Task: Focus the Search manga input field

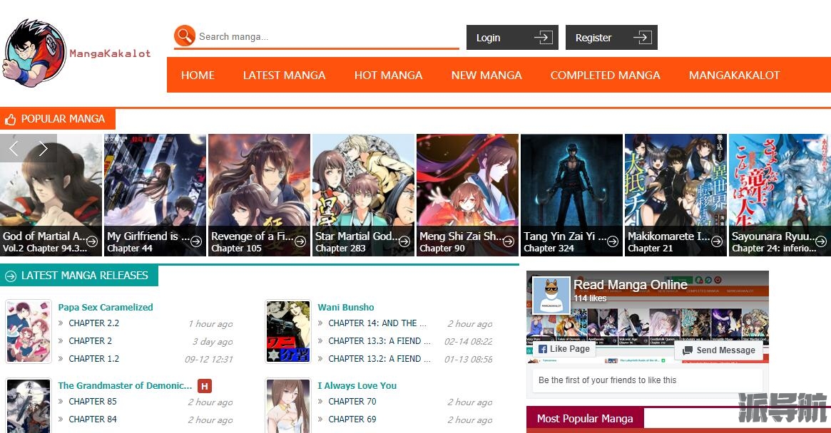Action: (x=327, y=36)
